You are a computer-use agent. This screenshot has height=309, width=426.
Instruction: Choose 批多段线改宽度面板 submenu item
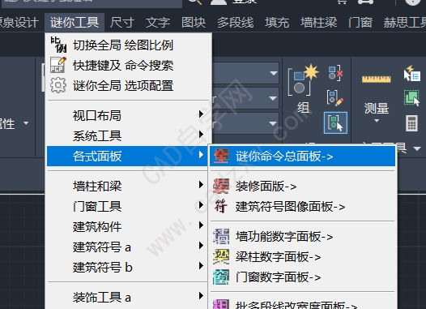[302, 304]
